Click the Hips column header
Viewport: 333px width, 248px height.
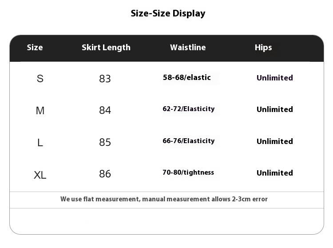tap(263, 48)
